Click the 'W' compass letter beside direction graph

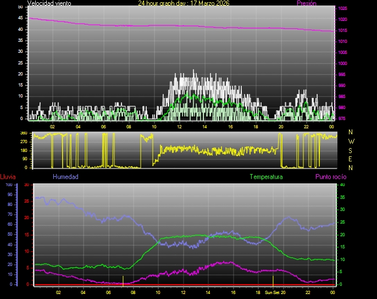(351, 141)
